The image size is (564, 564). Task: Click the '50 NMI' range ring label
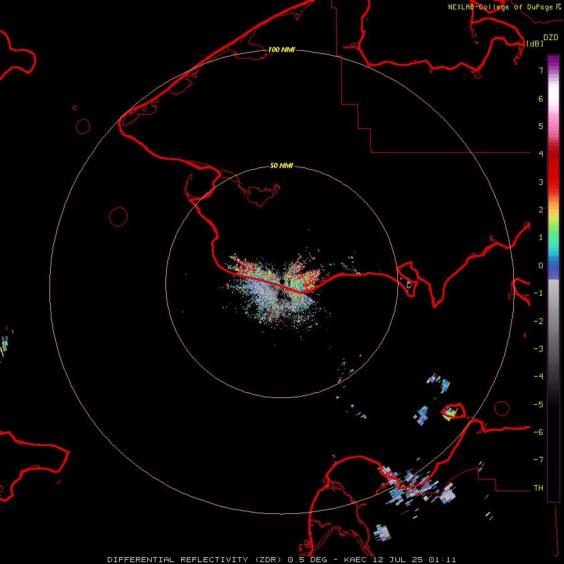point(281,165)
